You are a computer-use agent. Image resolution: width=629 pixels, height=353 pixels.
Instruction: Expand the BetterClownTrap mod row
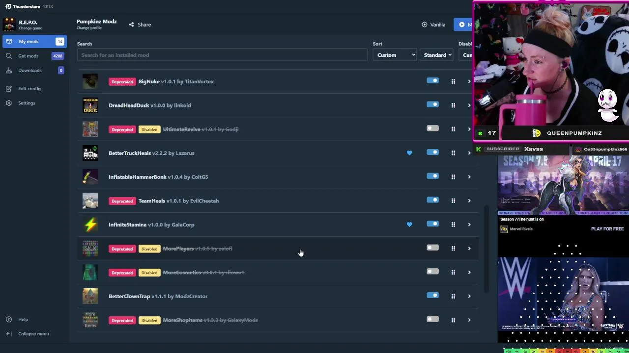[469, 296]
